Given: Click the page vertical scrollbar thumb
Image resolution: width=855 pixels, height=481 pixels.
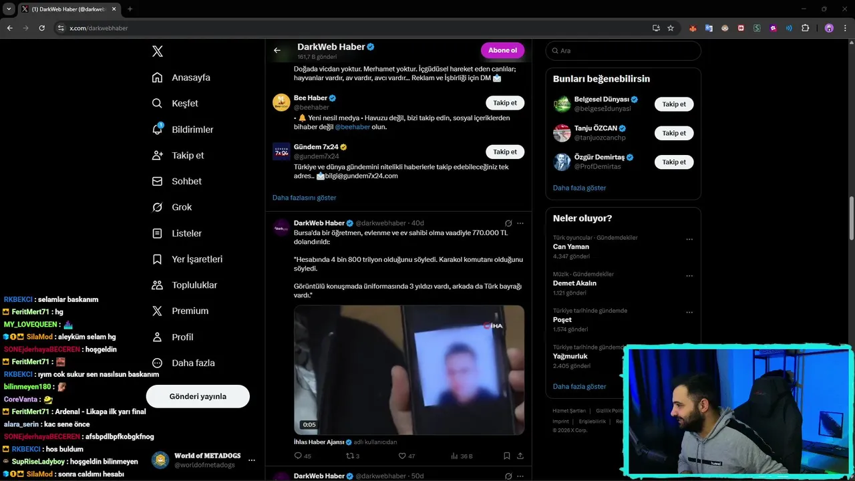Looking at the screenshot, I should 851,218.
